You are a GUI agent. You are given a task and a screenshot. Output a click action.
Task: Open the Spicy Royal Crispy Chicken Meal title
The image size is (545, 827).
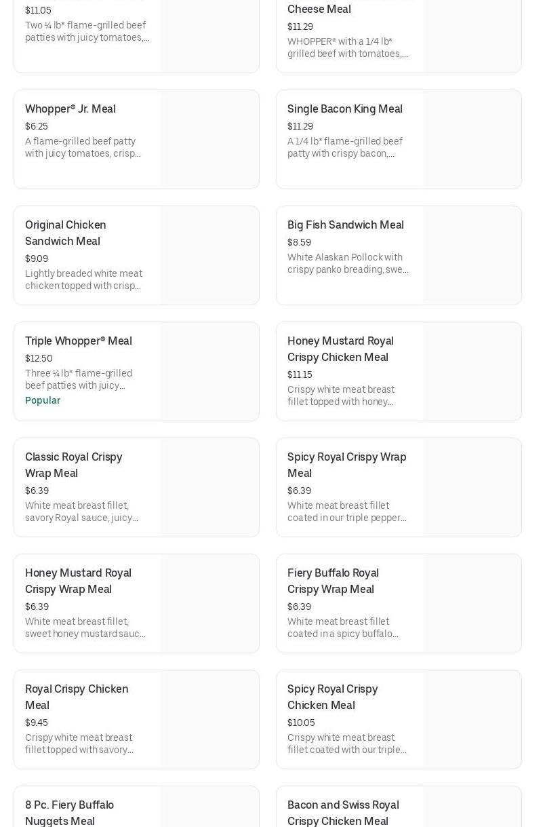pyautogui.click(x=332, y=697)
